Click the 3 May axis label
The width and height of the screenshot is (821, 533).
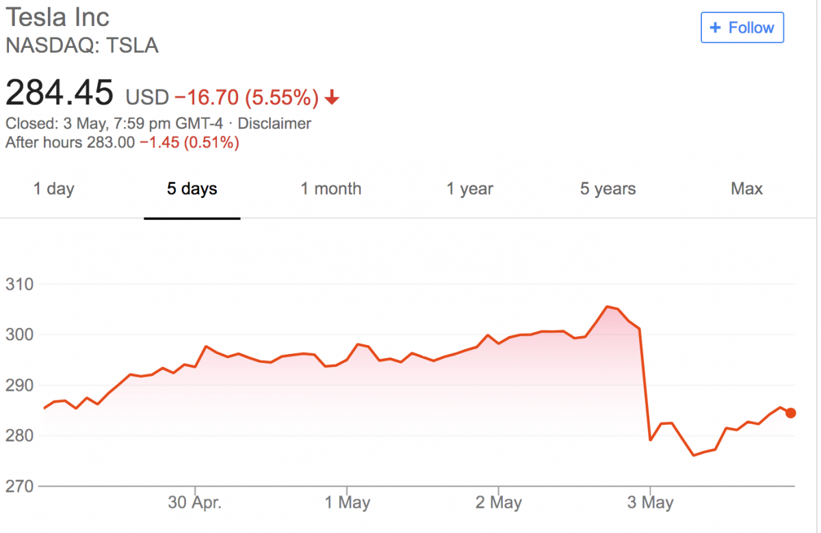click(650, 504)
